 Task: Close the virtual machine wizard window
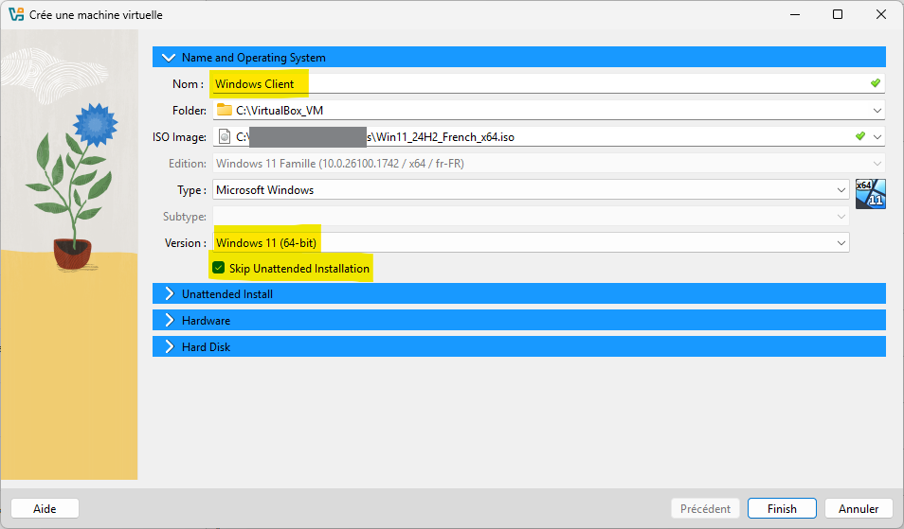pyautogui.click(x=881, y=14)
